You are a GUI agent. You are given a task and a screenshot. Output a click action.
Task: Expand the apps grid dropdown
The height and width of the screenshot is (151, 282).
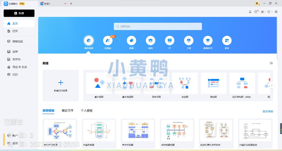(x=263, y=12)
